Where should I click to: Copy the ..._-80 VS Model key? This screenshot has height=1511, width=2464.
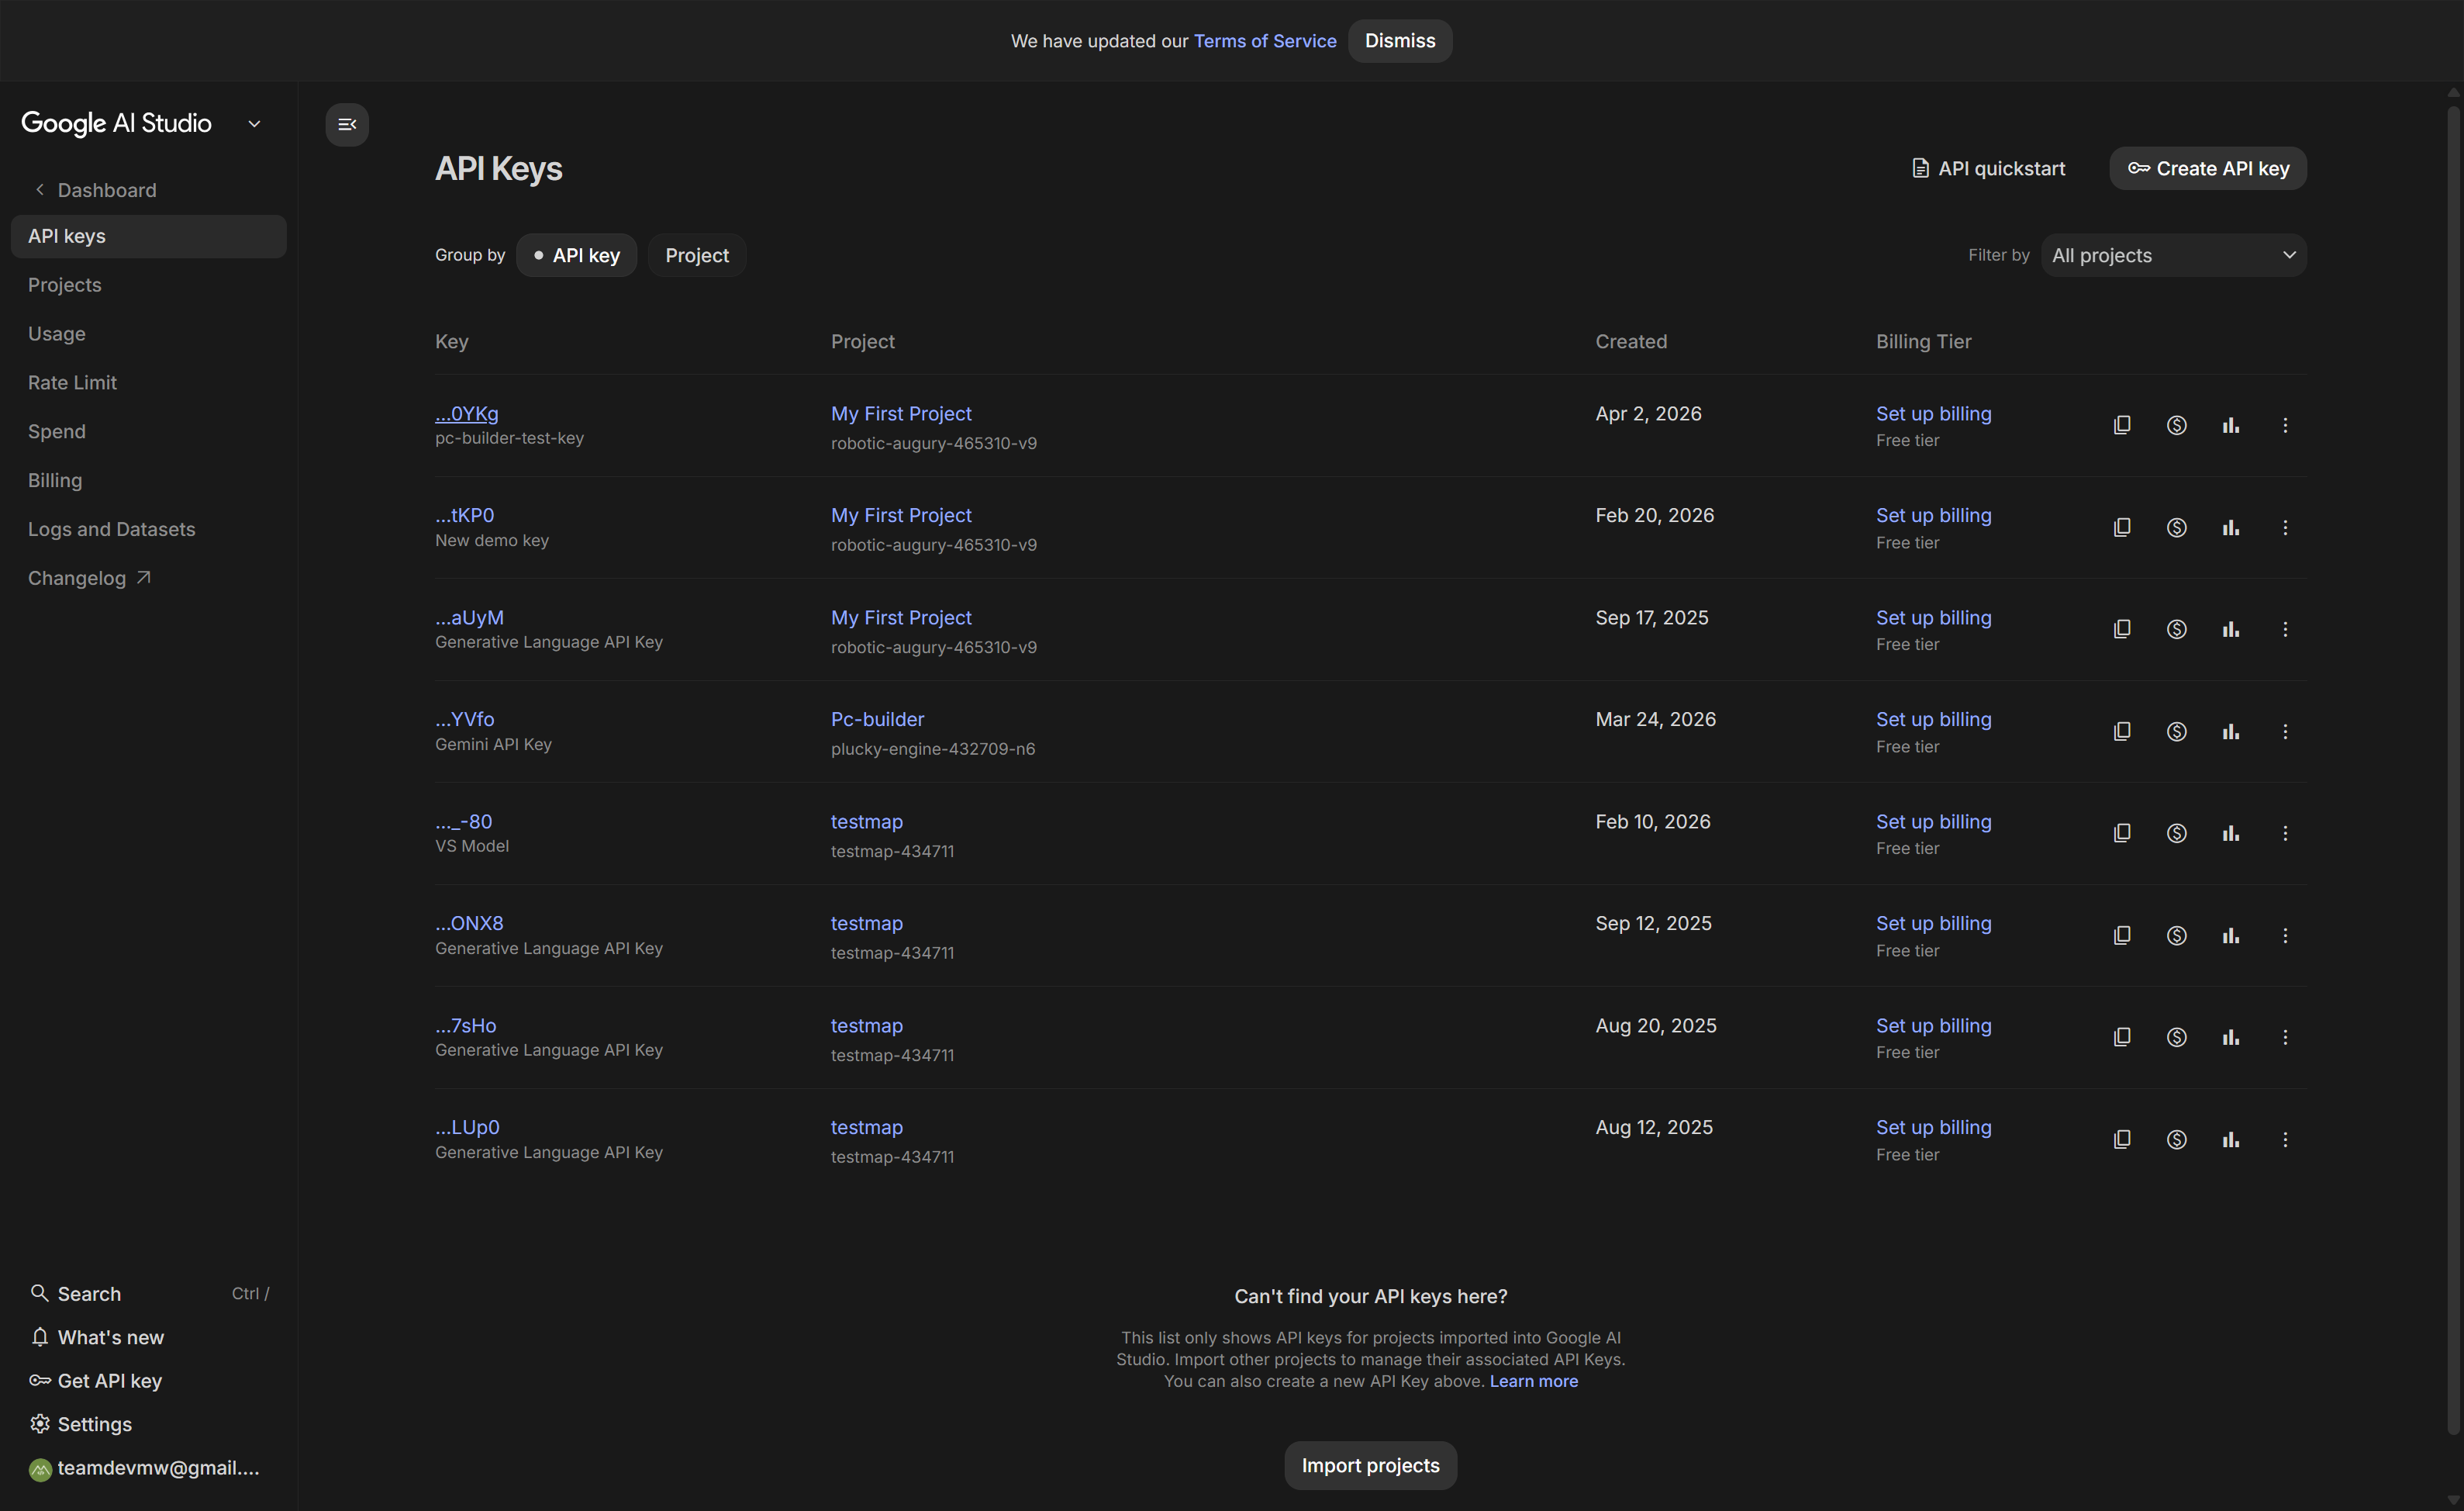tap(2122, 834)
